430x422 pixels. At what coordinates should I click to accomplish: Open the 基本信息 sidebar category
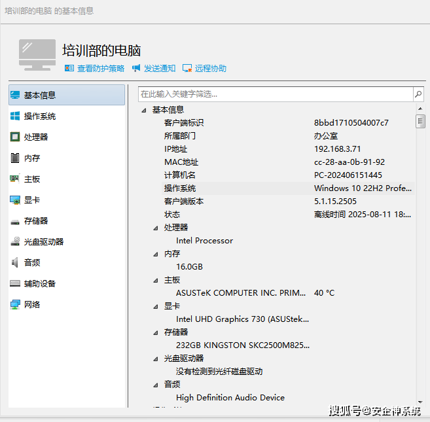[67, 95]
